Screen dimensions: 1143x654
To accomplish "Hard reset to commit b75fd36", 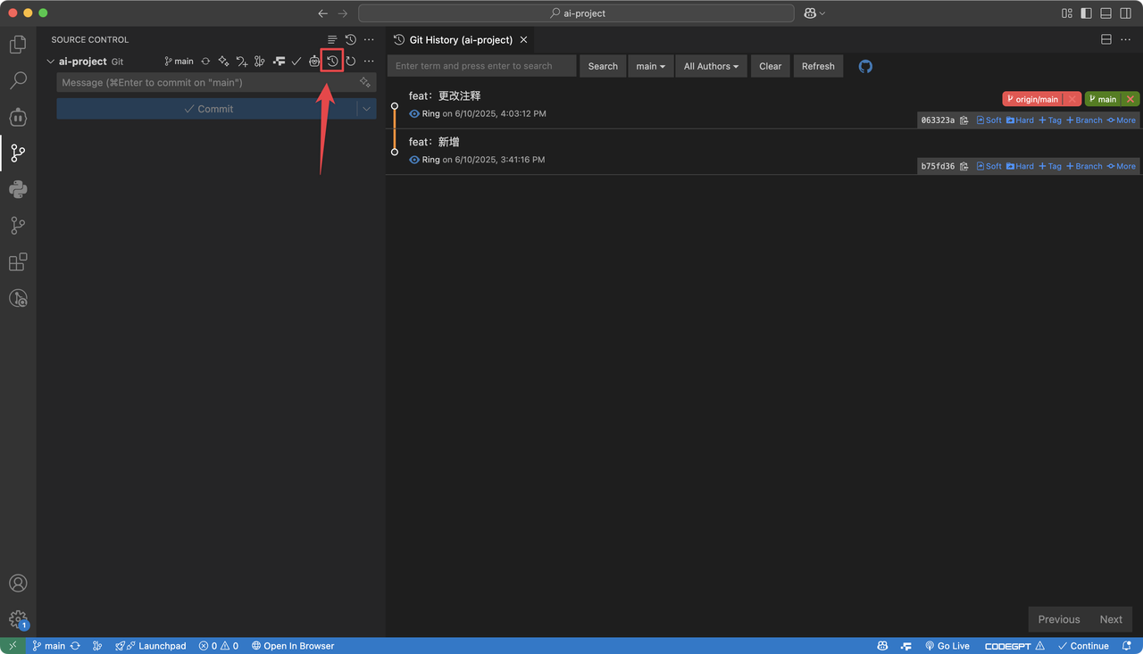I will tap(1020, 166).
